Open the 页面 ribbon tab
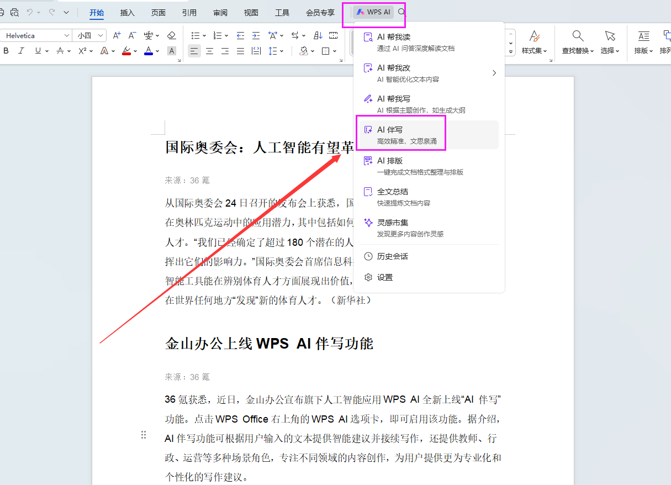671x485 pixels. click(x=158, y=12)
